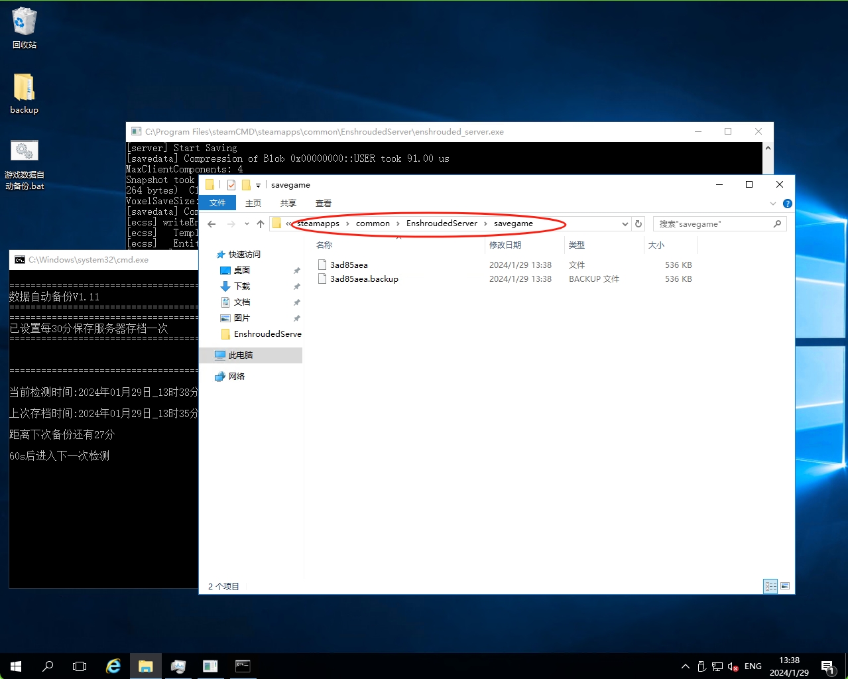Open the enshrouded server app on the taskbar
Image resolution: width=848 pixels, height=679 pixels.
pos(210,666)
